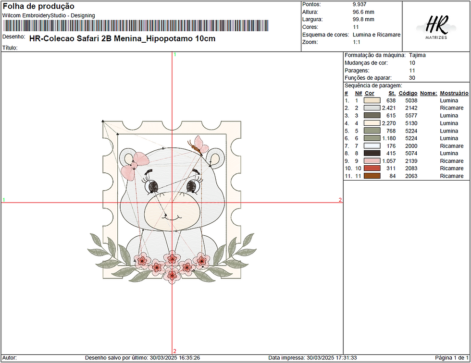Viewport: 471px width, 363px height.
Task: Click stitch count 2.421 in stop row 2
Action: pyautogui.click(x=389, y=108)
